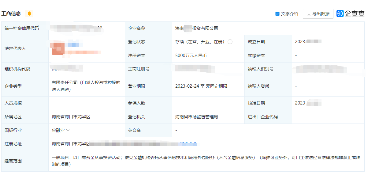The height and width of the screenshot is (175, 368).
Task: Click the business term 2023-02-24 至 无固定期限
Action: (201, 86)
